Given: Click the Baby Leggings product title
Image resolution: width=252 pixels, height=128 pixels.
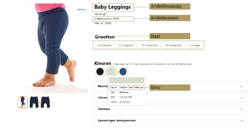Looking at the screenshot, I should tap(112, 7).
